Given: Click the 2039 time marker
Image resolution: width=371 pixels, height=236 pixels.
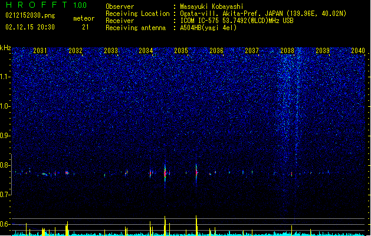Looking at the screenshot, I should click(x=323, y=51).
